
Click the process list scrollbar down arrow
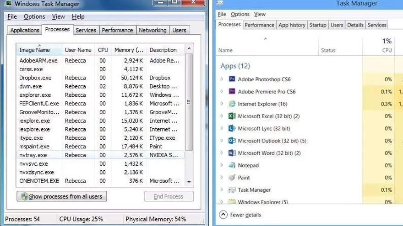tap(190, 181)
